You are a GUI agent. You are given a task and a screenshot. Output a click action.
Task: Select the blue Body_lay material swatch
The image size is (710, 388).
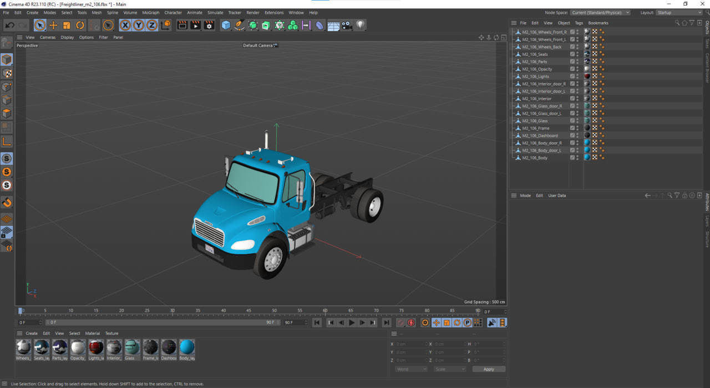pyautogui.click(x=187, y=348)
